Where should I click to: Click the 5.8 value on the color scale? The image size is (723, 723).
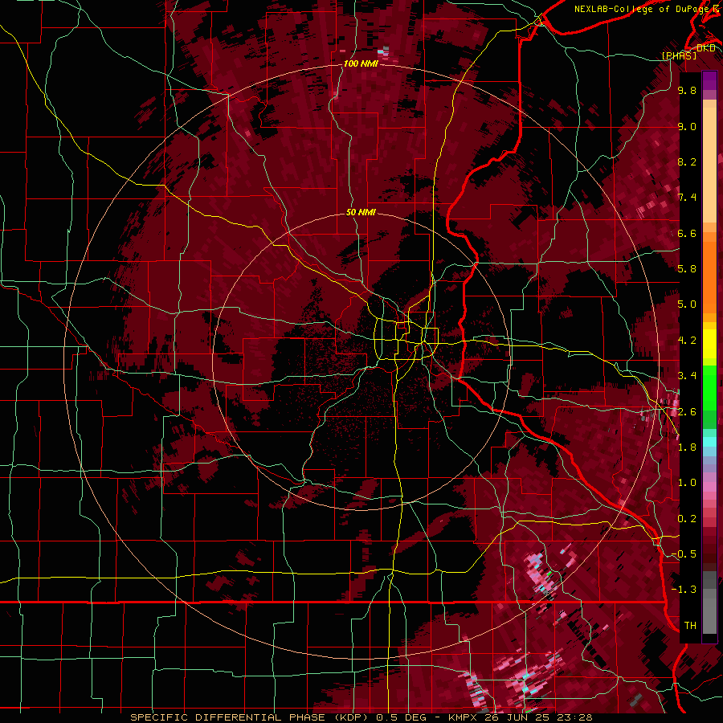click(687, 269)
